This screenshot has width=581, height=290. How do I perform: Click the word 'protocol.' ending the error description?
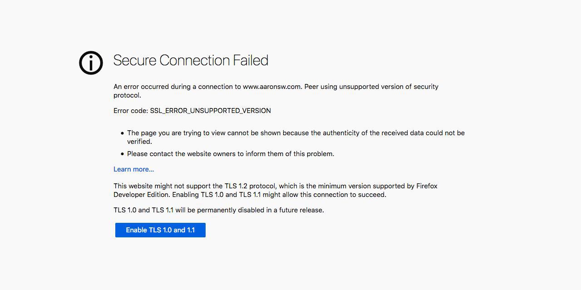click(127, 95)
